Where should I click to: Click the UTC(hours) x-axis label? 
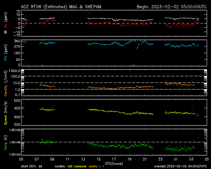114,163
